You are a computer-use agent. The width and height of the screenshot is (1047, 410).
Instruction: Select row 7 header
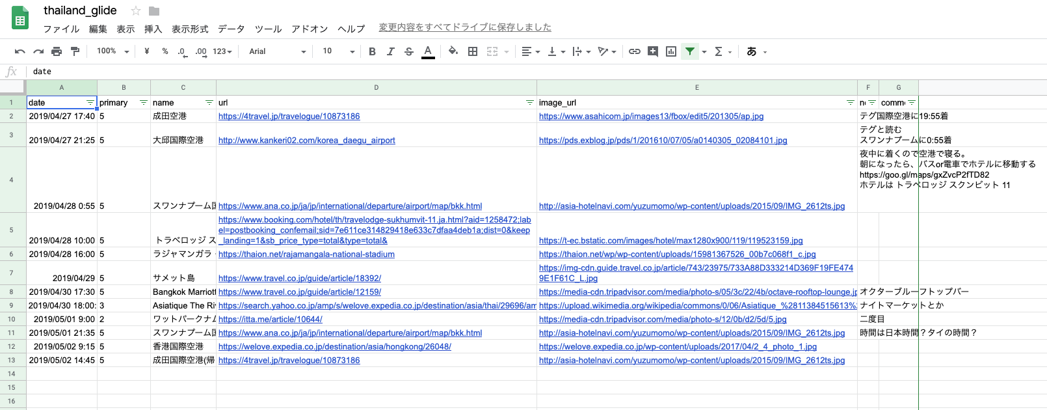point(12,273)
